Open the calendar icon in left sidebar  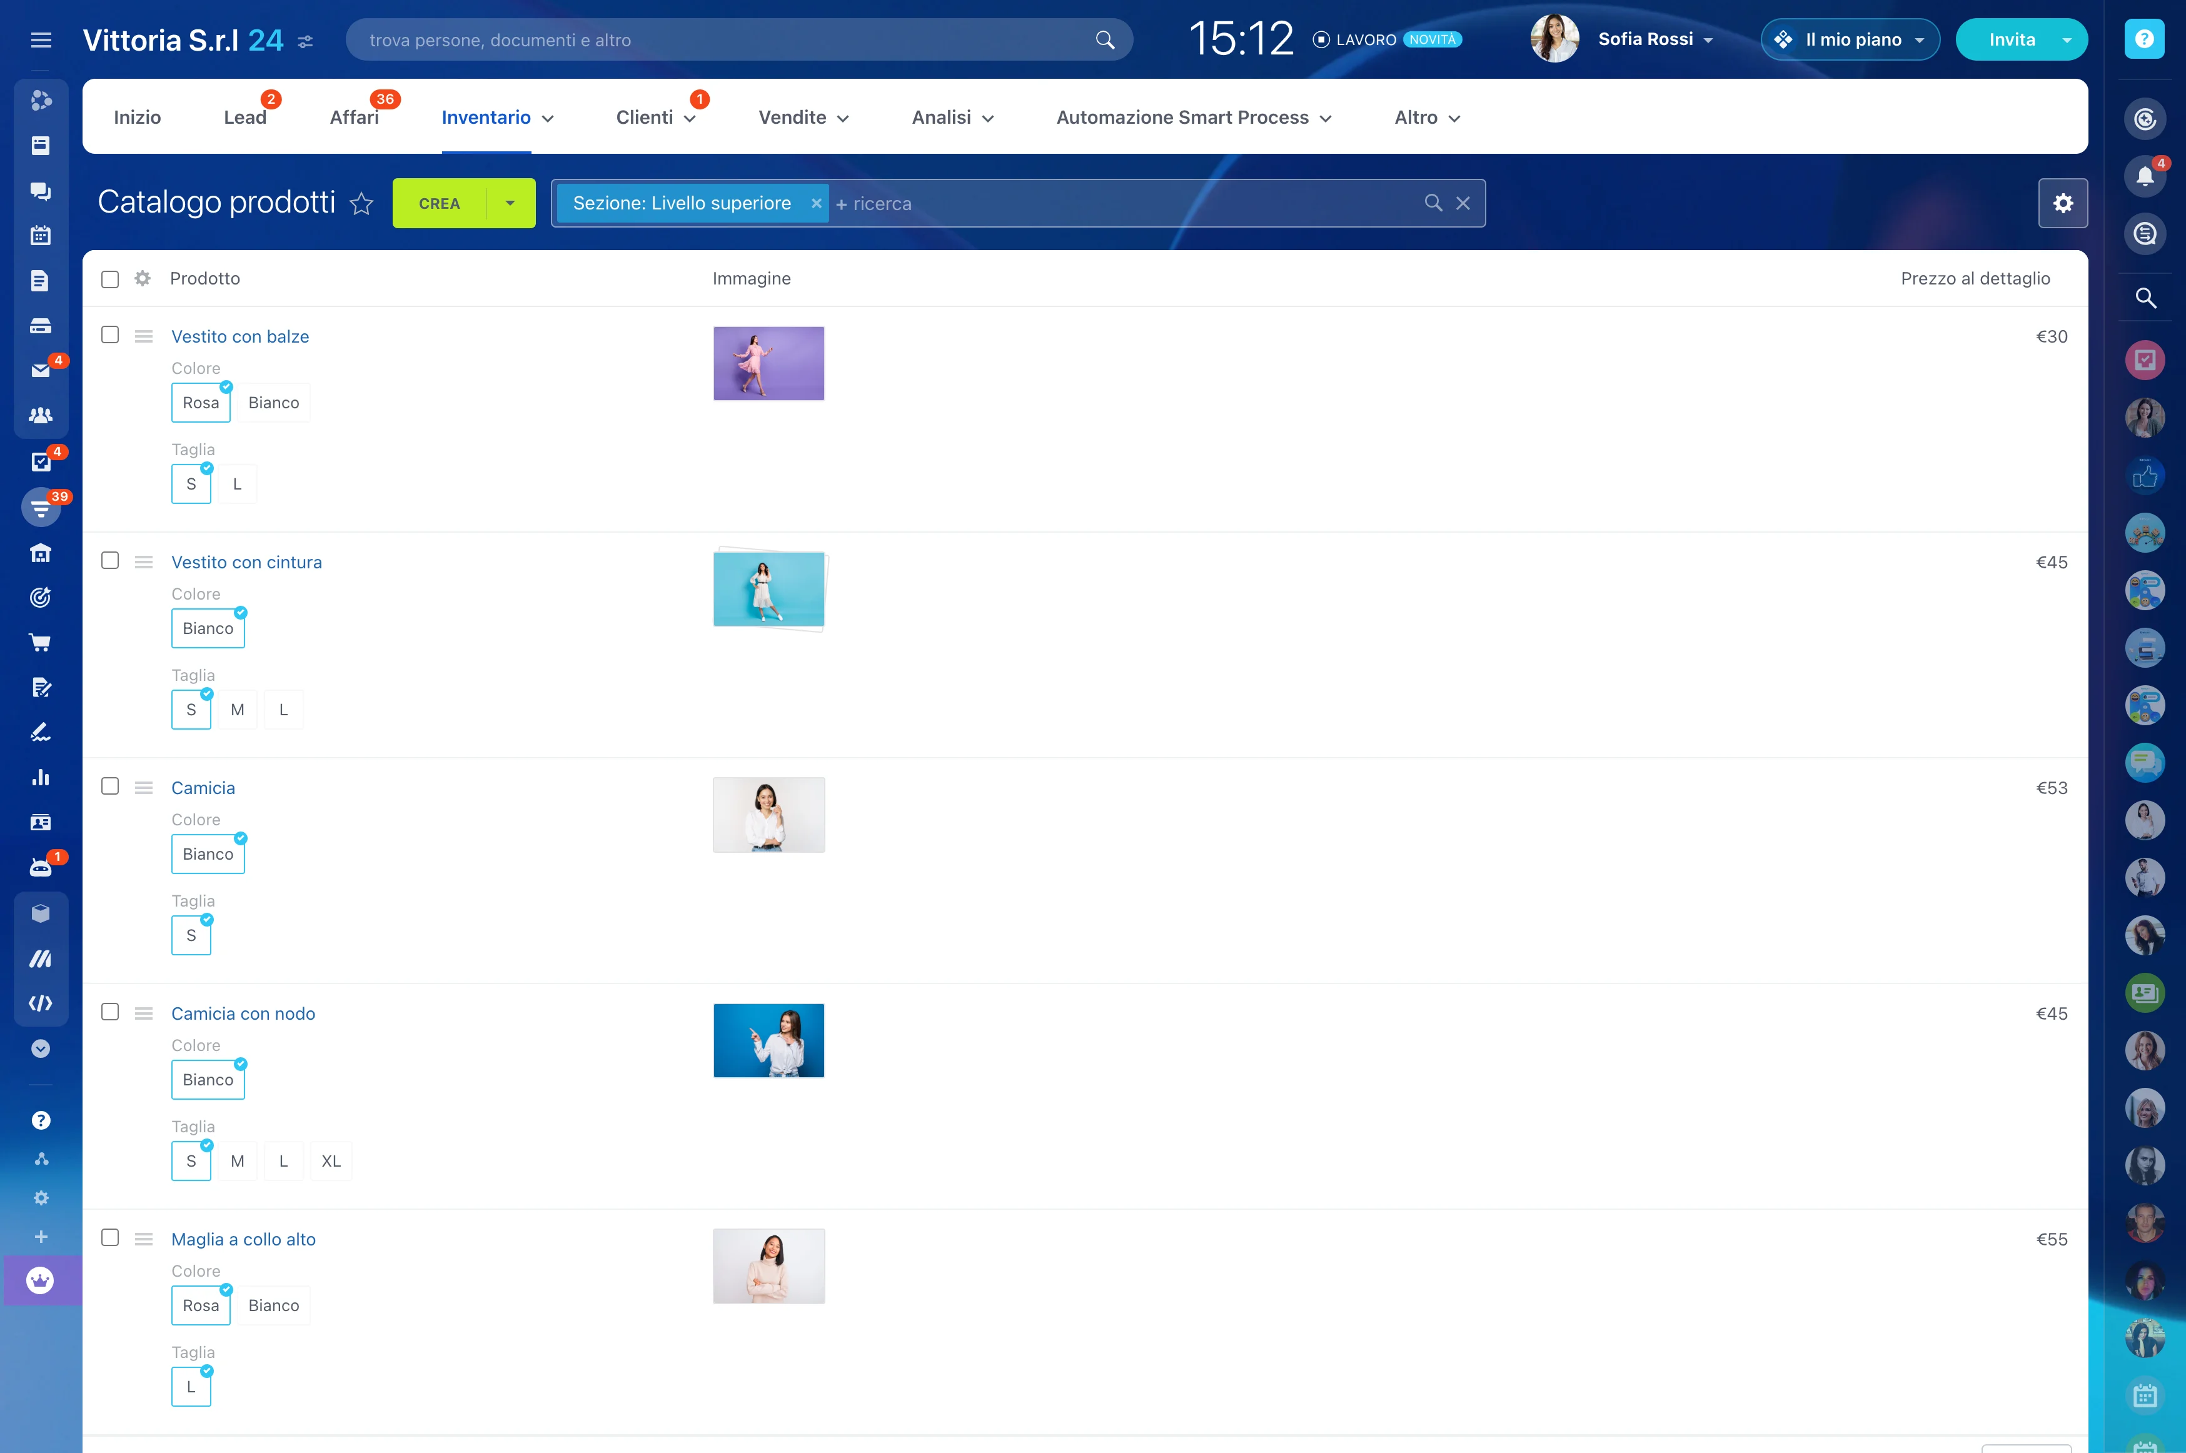tap(40, 235)
